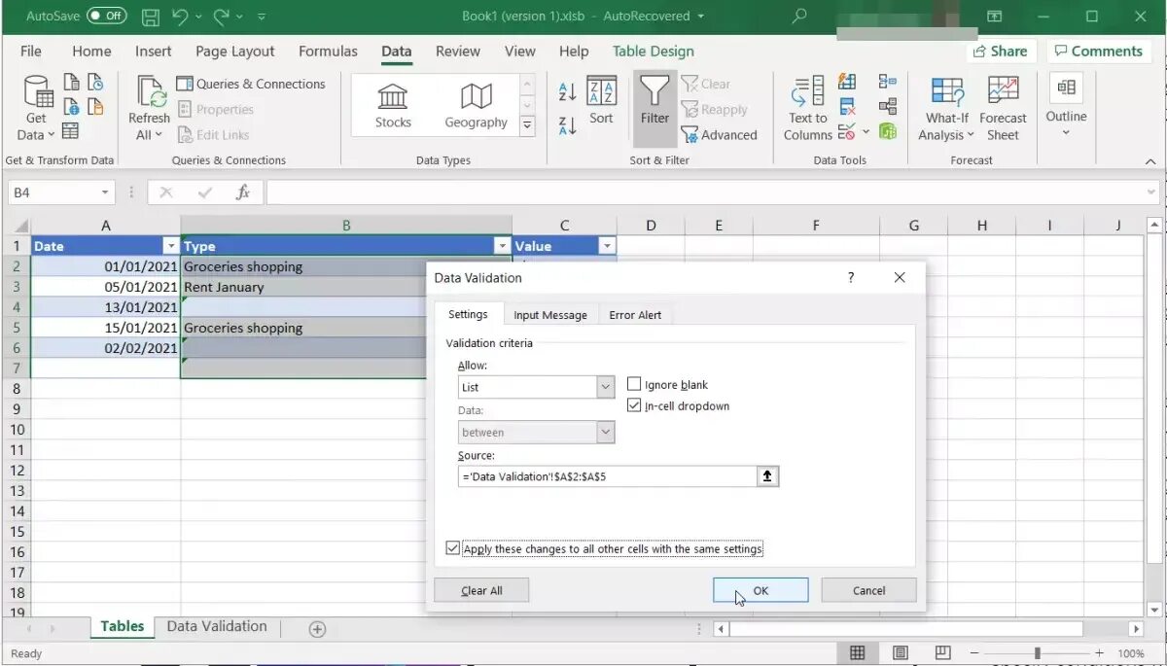Screen dimensions: 1167x666
Task: Switch to Page Layout view in status bar
Action: click(901, 653)
